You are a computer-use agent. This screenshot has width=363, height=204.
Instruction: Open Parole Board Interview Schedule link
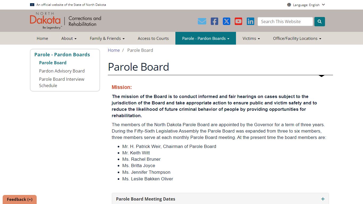(62, 82)
